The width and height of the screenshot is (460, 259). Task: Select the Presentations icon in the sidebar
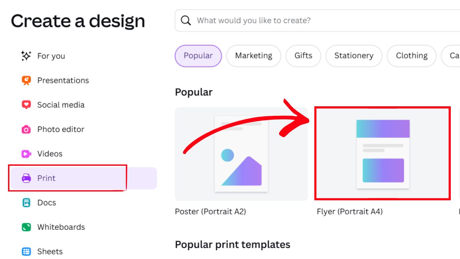(26, 80)
